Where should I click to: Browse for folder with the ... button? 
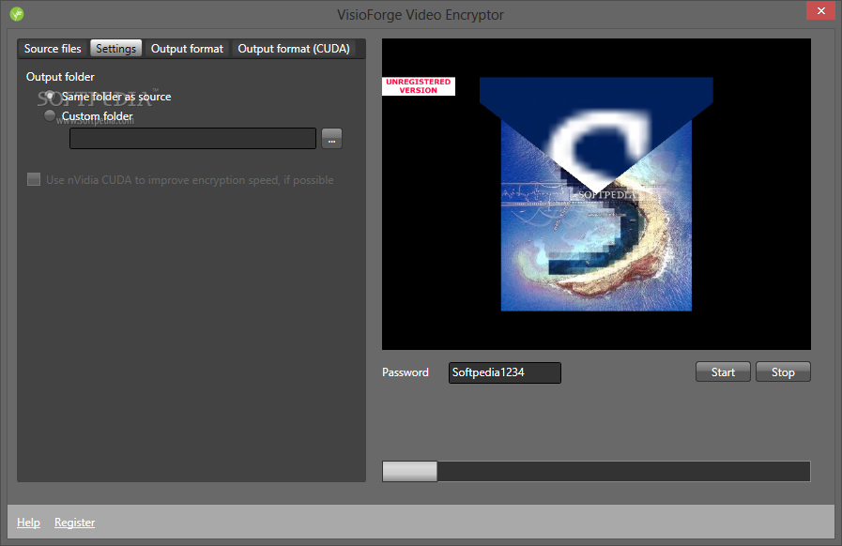[x=332, y=139]
